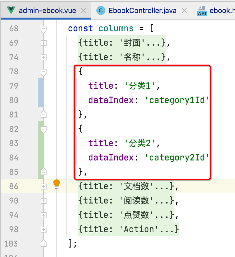Screen dimensions: 235x257
Task: Click folded '文档数' object
Action: pyautogui.click(x=126, y=186)
